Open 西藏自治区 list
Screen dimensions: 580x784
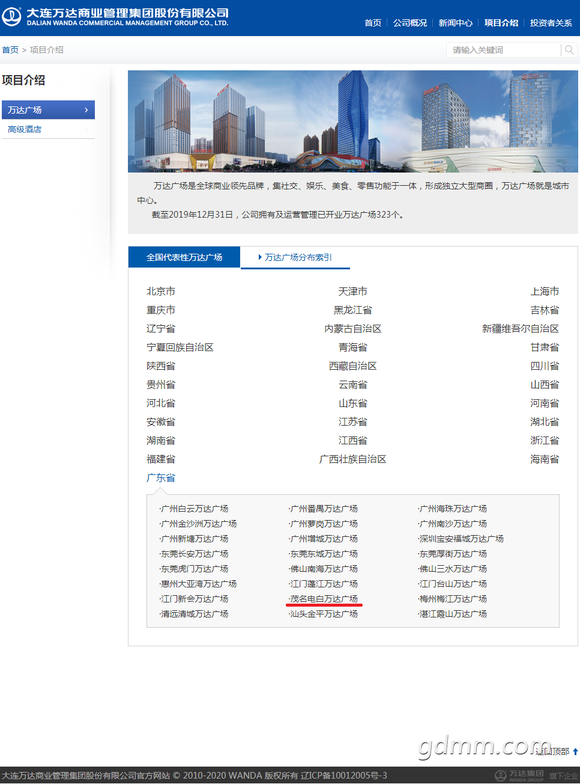353,366
